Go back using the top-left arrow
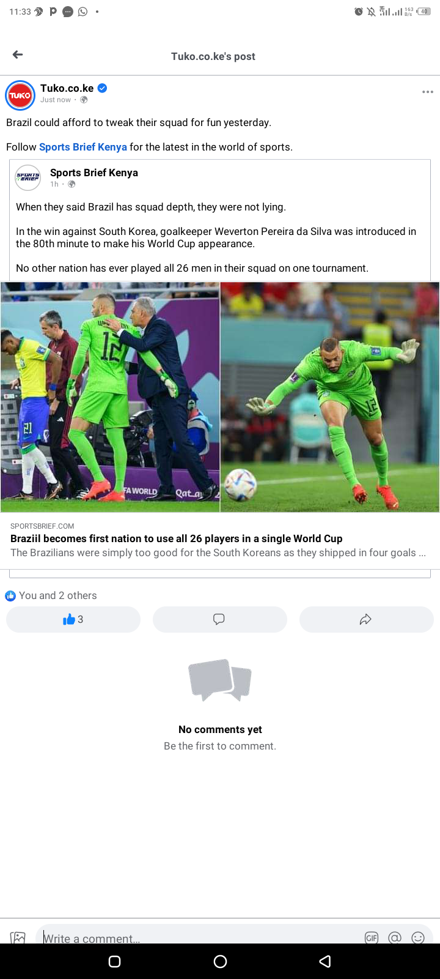Viewport: 440px width, 979px height. point(18,55)
